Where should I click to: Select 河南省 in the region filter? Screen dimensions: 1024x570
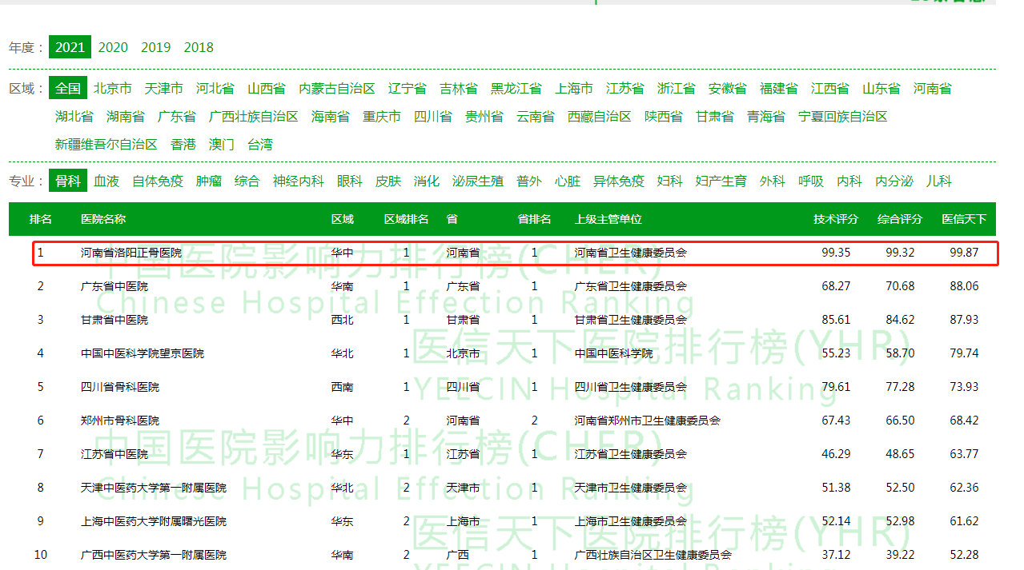pyautogui.click(x=932, y=89)
